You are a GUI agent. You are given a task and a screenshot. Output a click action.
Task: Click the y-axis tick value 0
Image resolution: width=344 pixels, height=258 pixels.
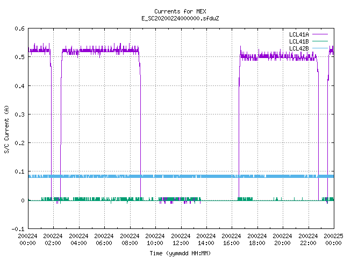click(23, 200)
